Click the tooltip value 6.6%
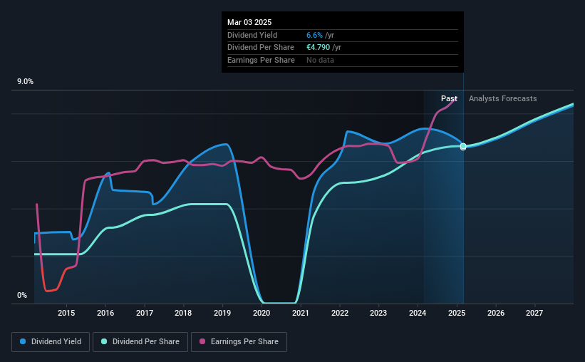 314,35
